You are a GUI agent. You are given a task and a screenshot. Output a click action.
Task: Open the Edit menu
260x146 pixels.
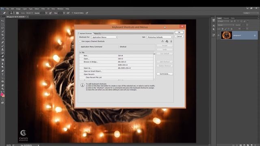coord(13,9)
